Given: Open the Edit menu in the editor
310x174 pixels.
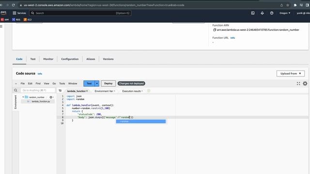Looking at the screenshot, I should point(30,84).
